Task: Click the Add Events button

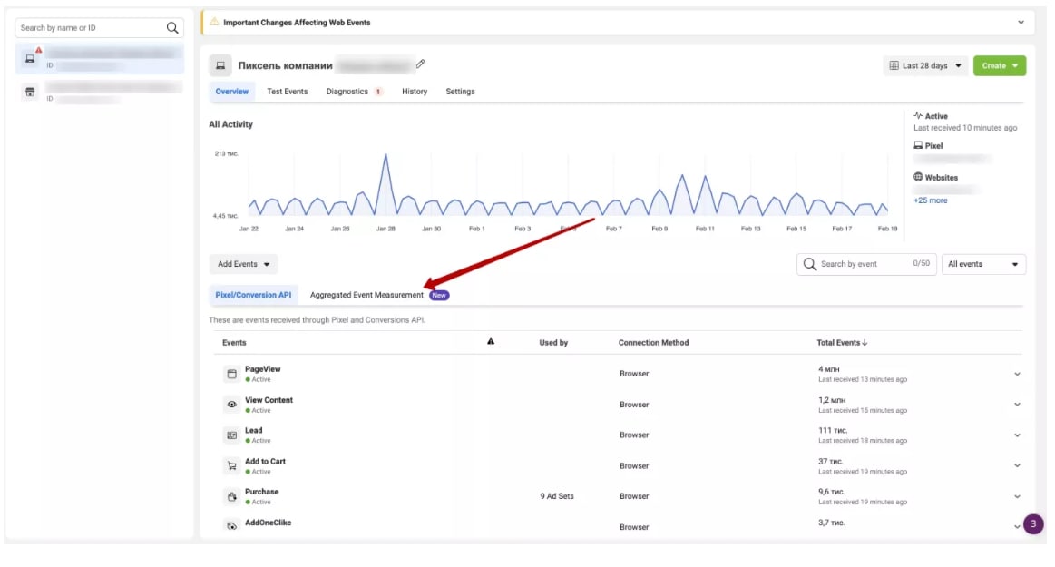Action: 243,264
